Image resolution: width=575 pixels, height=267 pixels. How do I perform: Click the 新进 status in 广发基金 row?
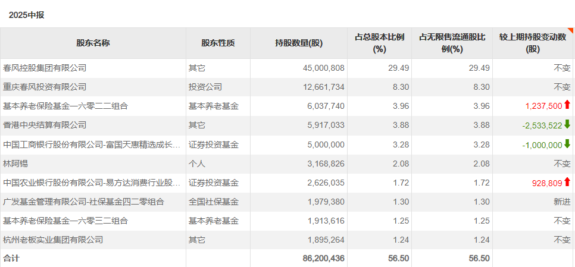pos(562,202)
